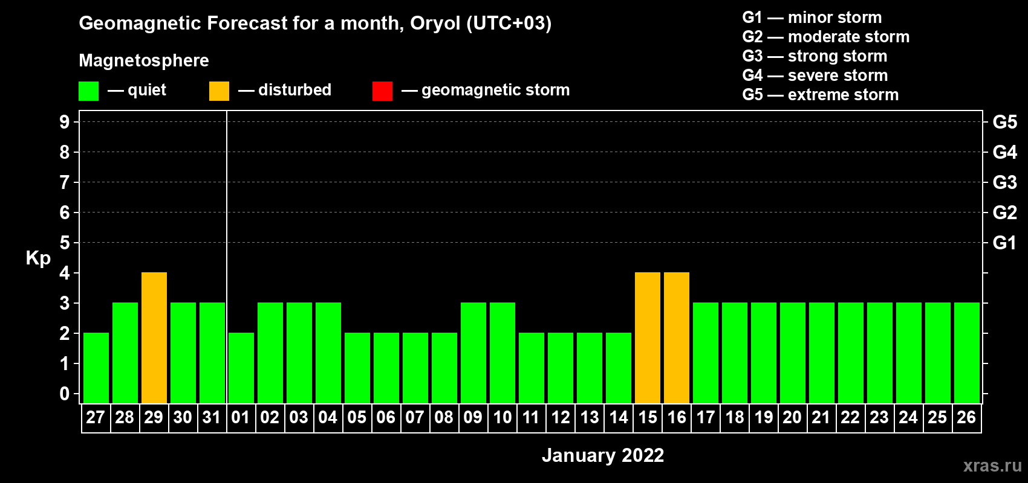Click the date label 22
Viewport: 1028px width, 483px height.
point(850,418)
